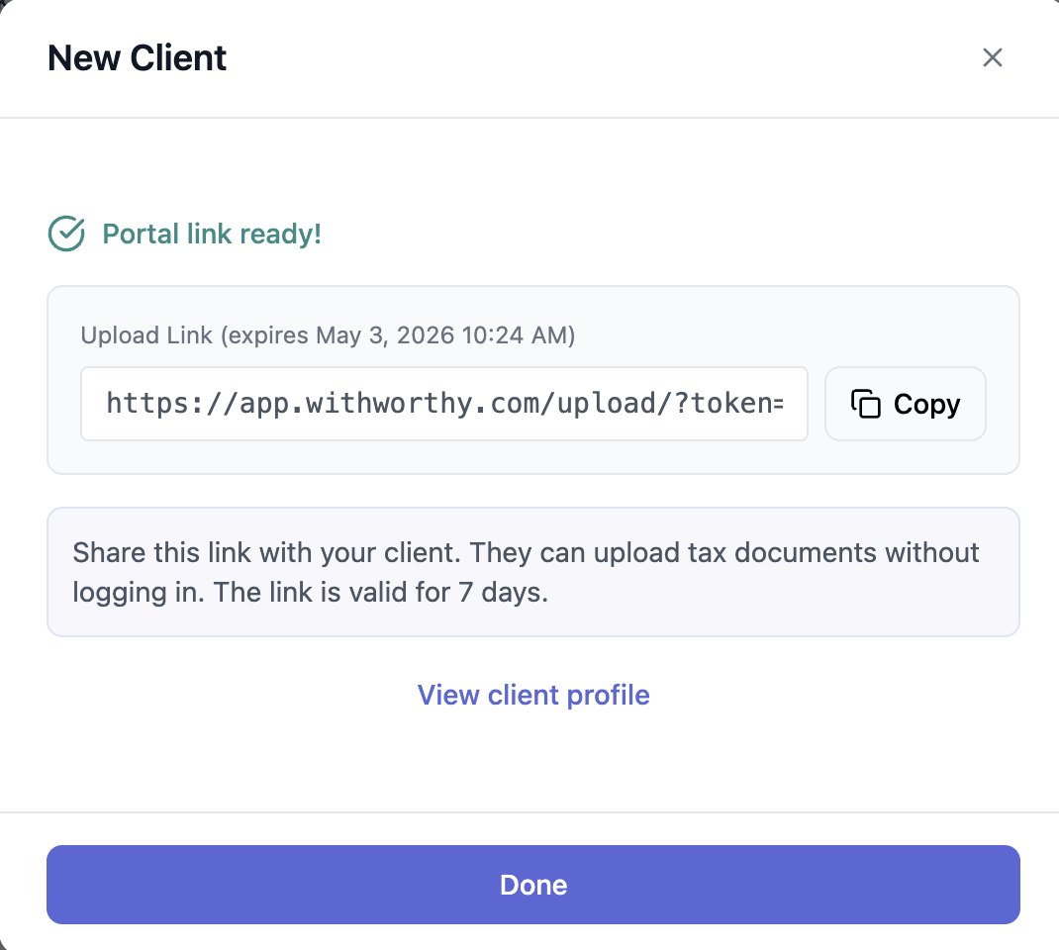1059x950 pixels.
Task: Click the 'Upload Link' words in label
Action: (146, 334)
